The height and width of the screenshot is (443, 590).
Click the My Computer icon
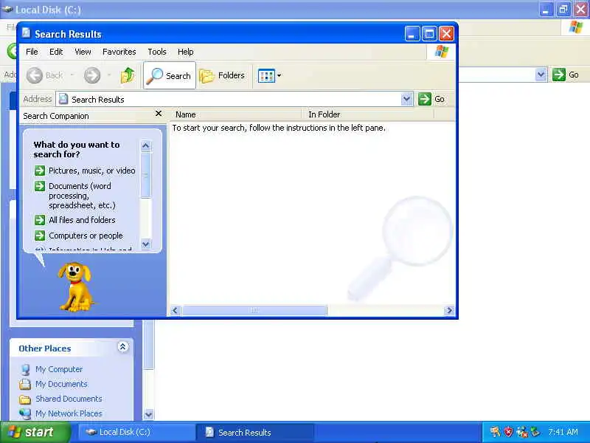25,370
